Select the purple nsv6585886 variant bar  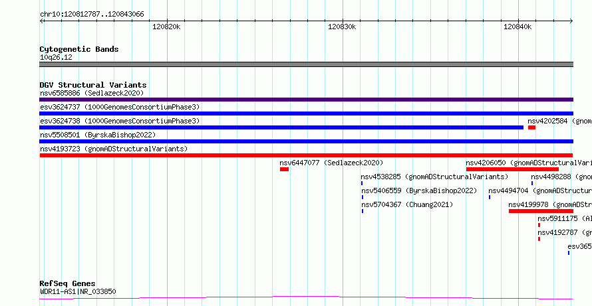[306, 100]
